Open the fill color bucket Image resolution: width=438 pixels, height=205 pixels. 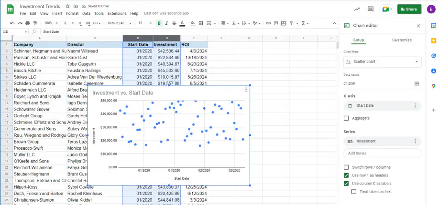pos(193,23)
